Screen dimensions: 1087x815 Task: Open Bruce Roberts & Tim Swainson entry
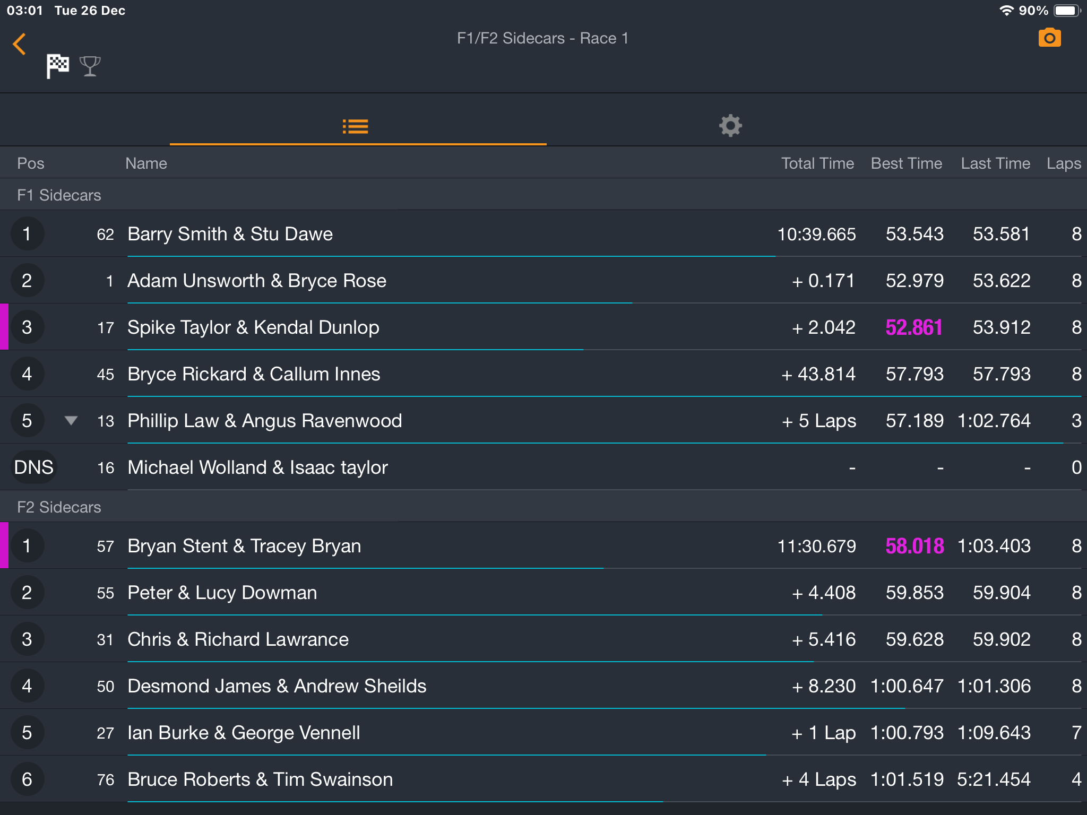tap(543, 779)
